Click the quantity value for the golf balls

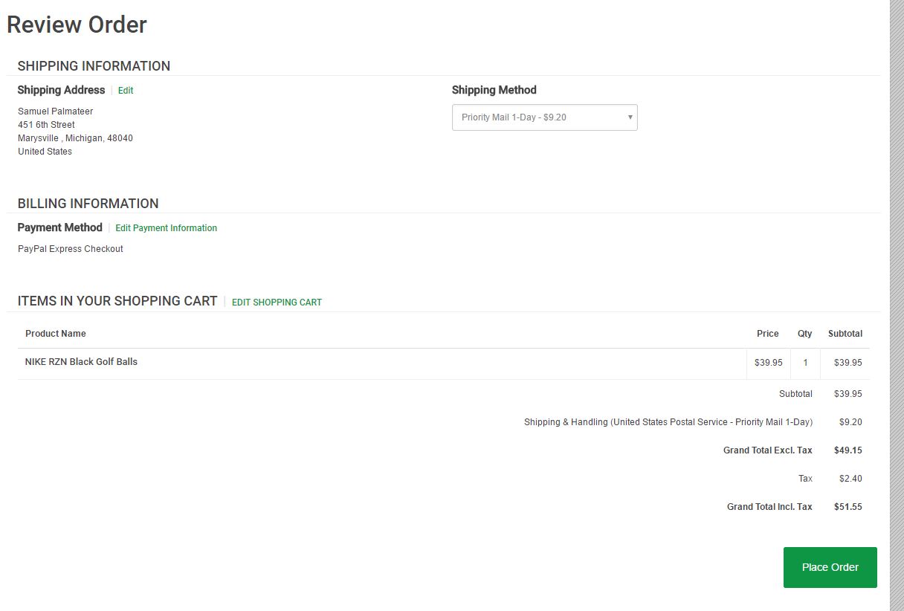804,363
